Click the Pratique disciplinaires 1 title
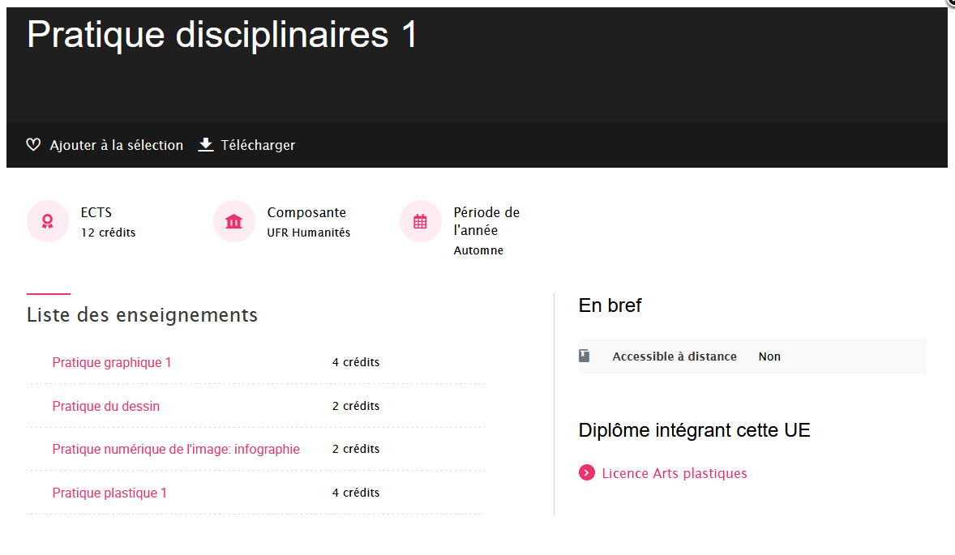The width and height of the screenshot is (955, 555). pos(222,34)
